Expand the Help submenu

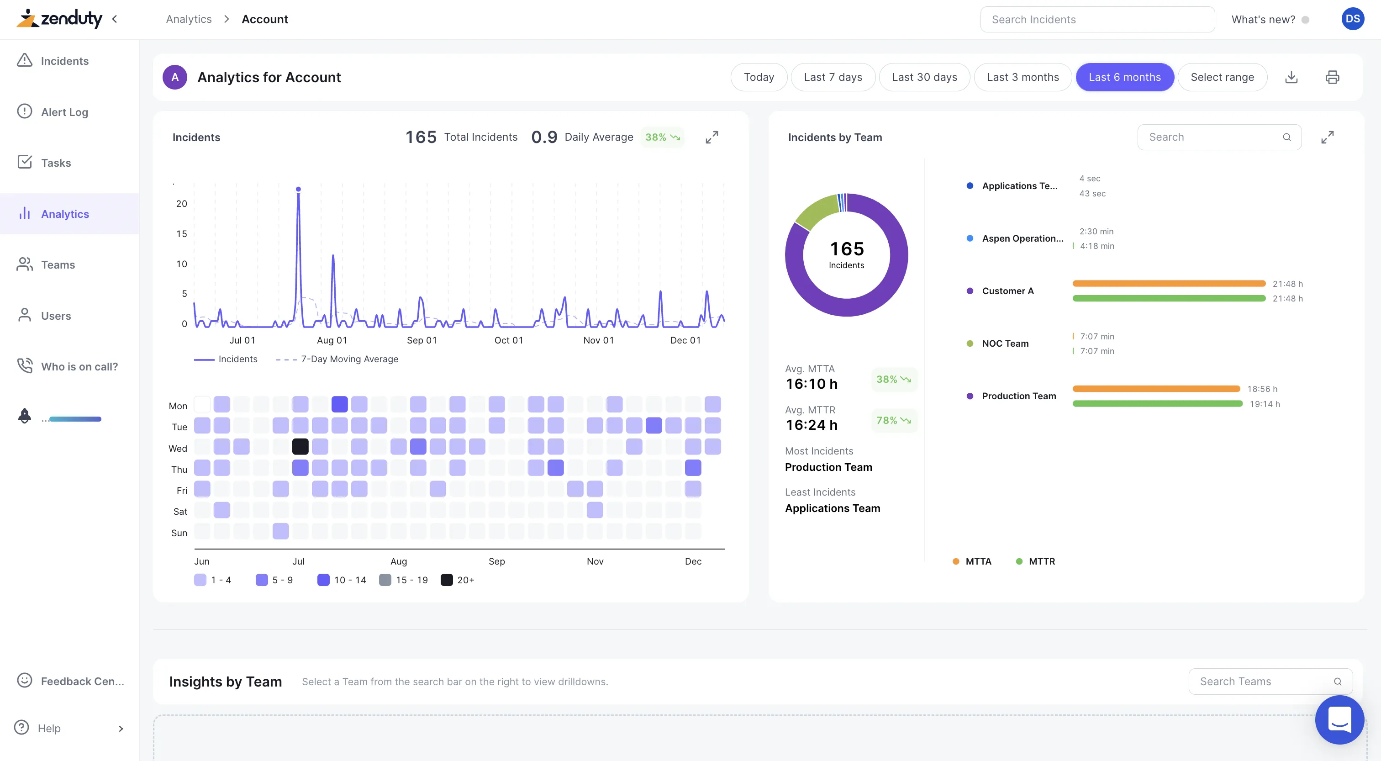[121, 728]
